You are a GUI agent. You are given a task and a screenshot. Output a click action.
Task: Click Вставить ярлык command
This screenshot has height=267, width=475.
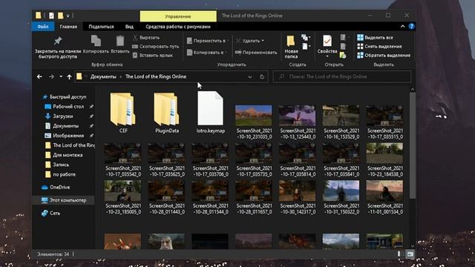[153, 55]
